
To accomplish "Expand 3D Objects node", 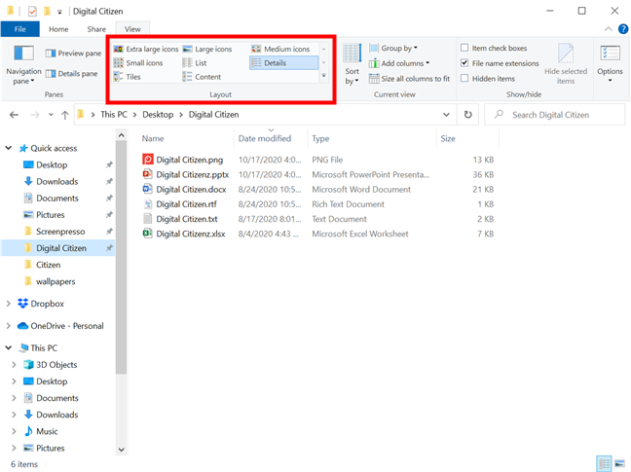I will (x=14, y=365).
